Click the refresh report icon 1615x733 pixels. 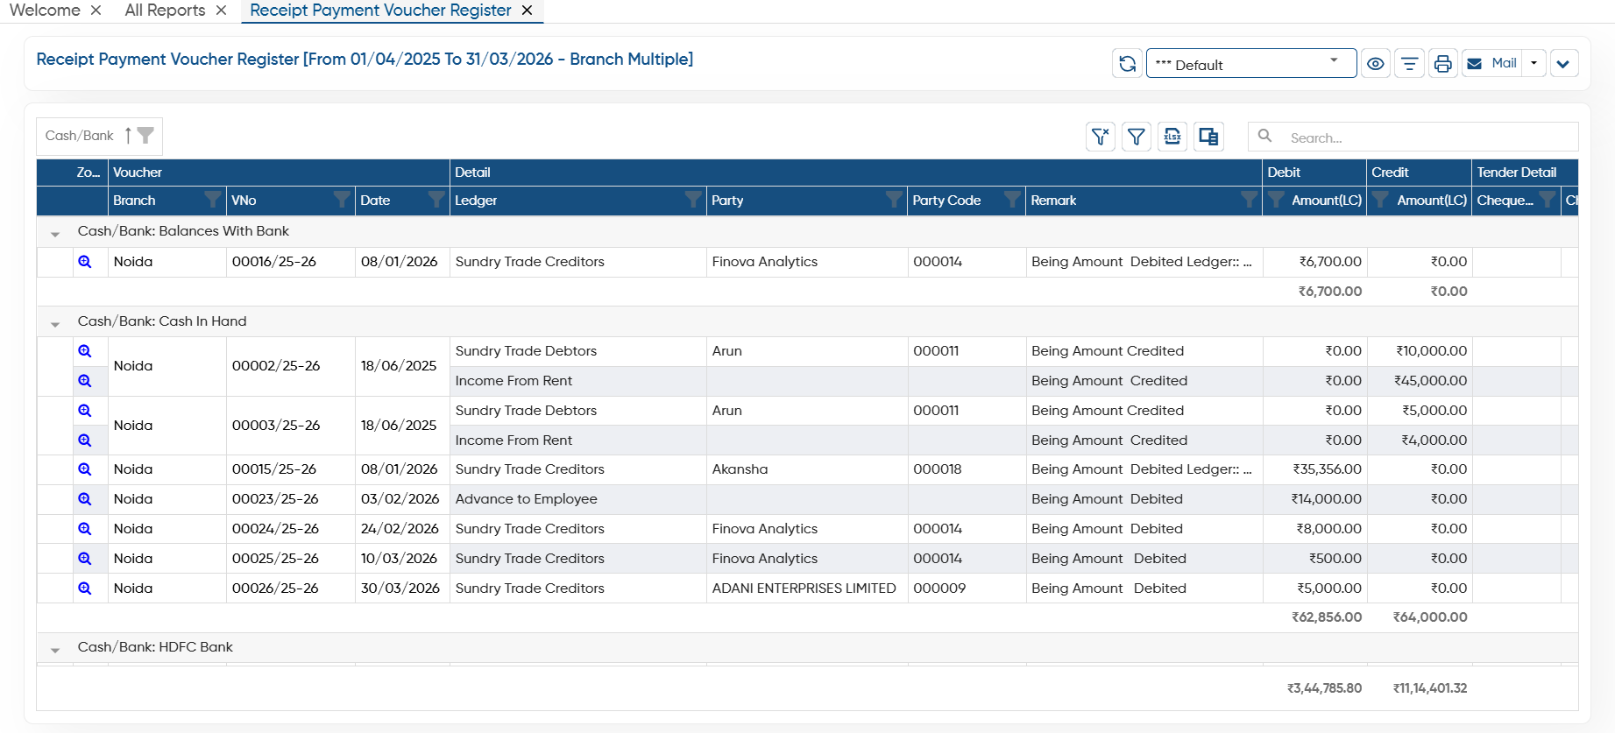click(1127, 64)
